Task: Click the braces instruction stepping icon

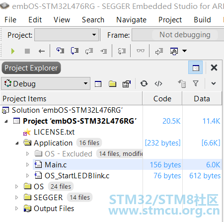Action: (122, 51)
